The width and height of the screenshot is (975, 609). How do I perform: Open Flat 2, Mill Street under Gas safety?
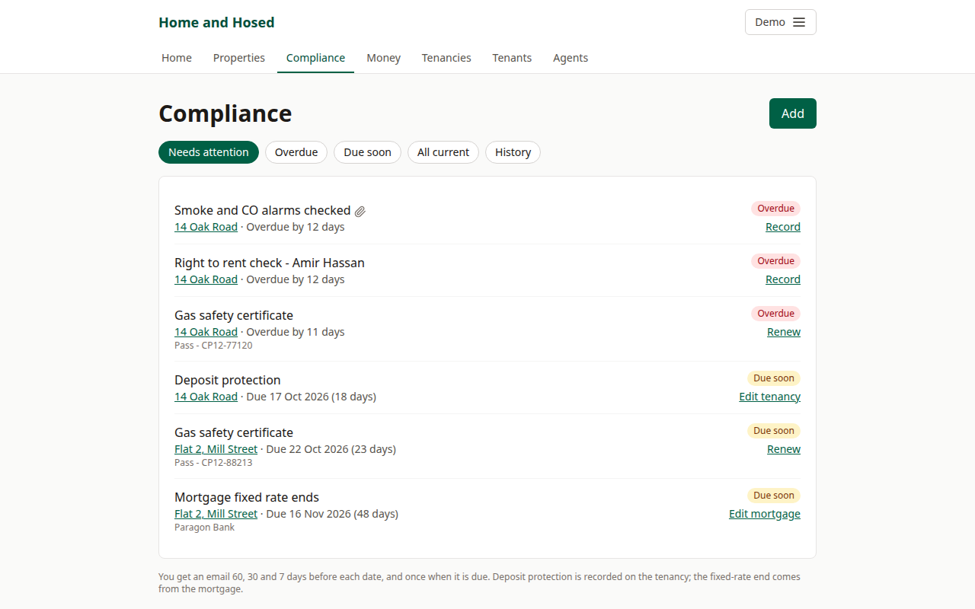pyautogui.click(x=216, y=449)
